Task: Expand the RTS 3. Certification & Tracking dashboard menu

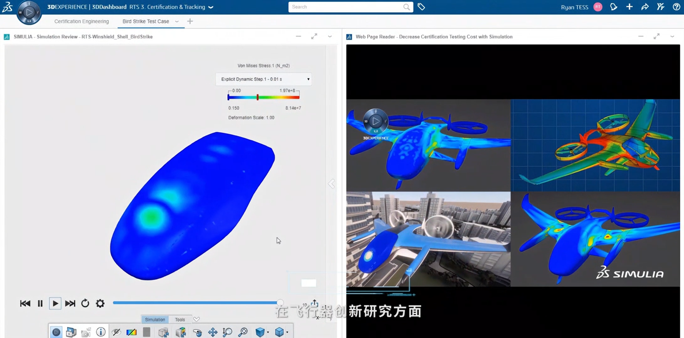Action: coord(211,7)
